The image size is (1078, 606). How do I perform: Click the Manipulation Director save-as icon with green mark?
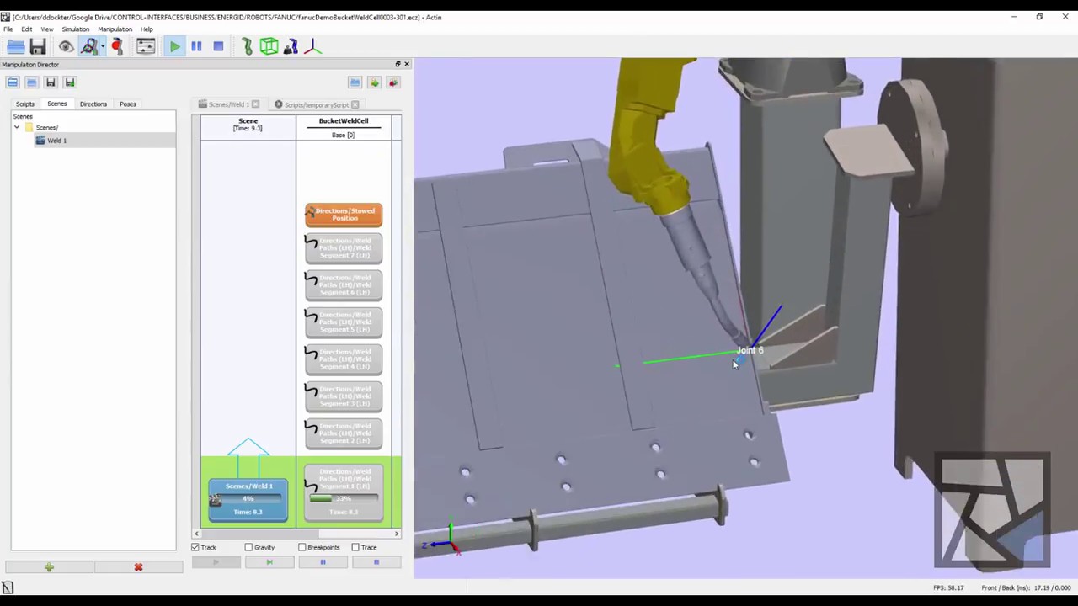pyautogui.click(x=69, y=82)
